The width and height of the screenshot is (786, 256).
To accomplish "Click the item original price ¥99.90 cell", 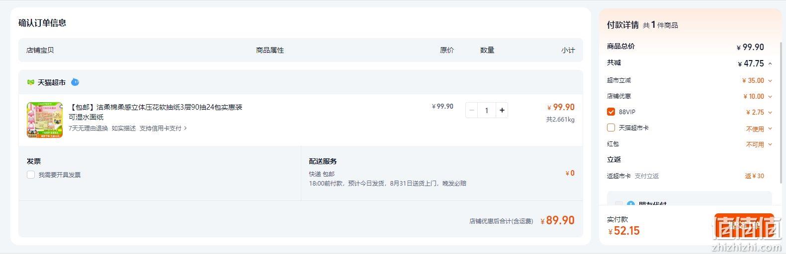I will 442,106.
